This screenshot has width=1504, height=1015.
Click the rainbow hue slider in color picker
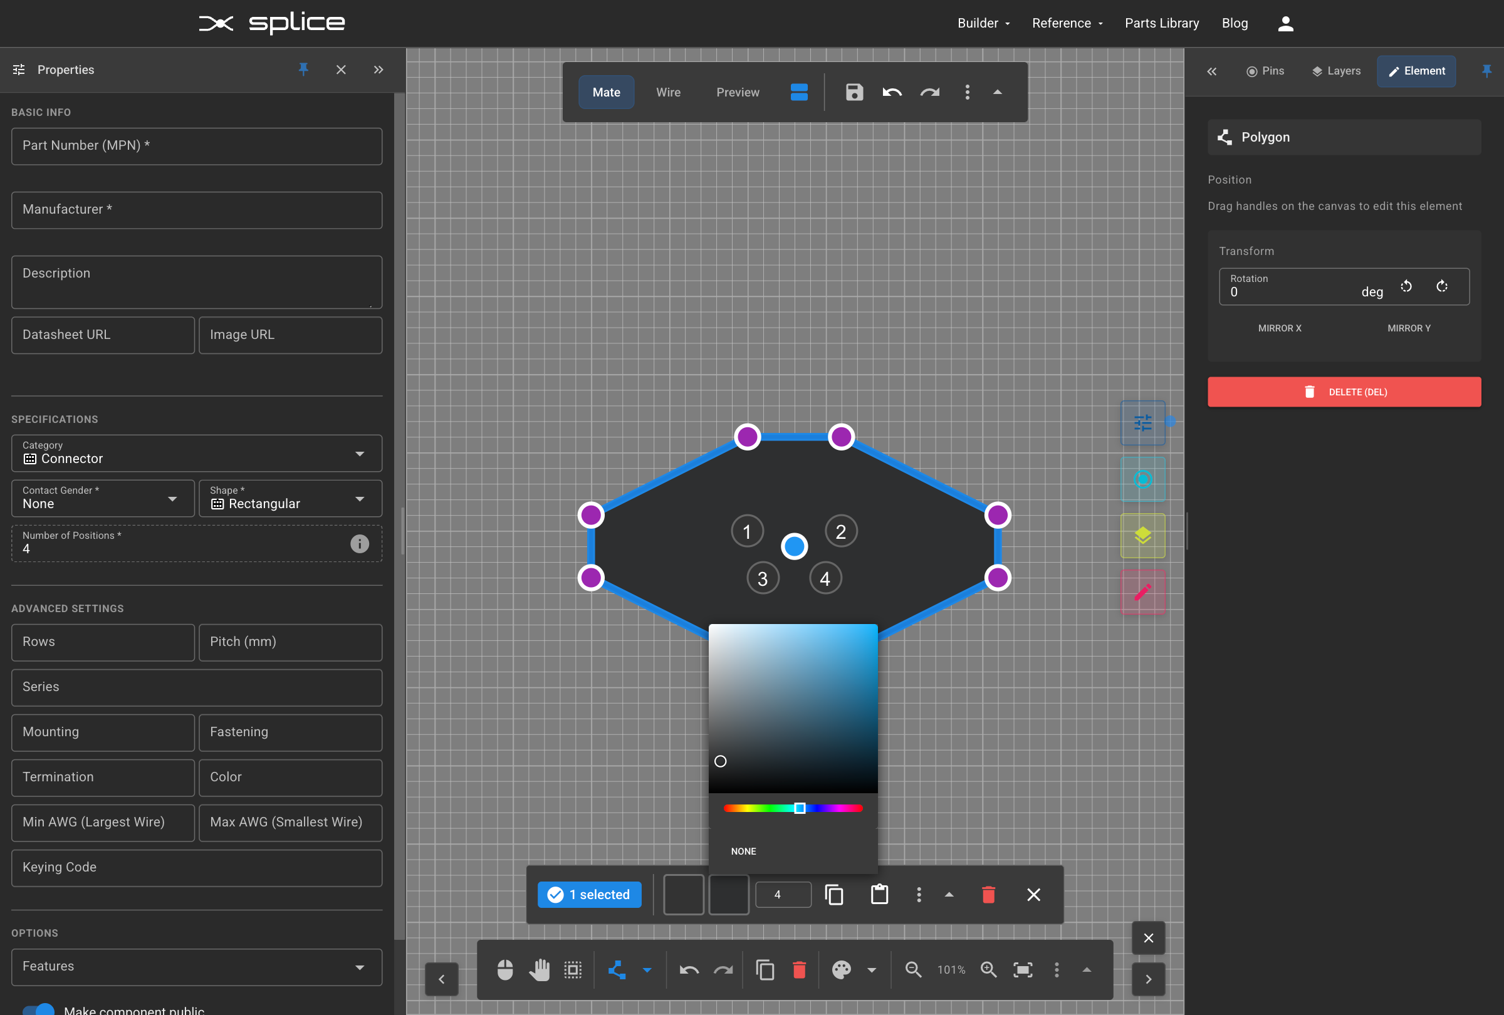793,808
